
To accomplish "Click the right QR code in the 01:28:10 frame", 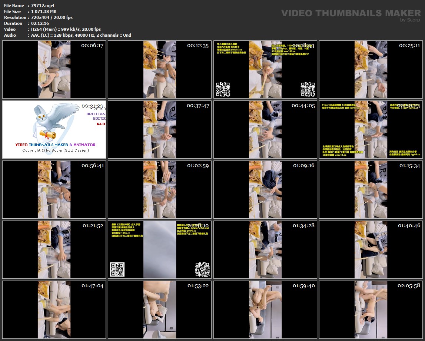I will click(x=202, y=269).
